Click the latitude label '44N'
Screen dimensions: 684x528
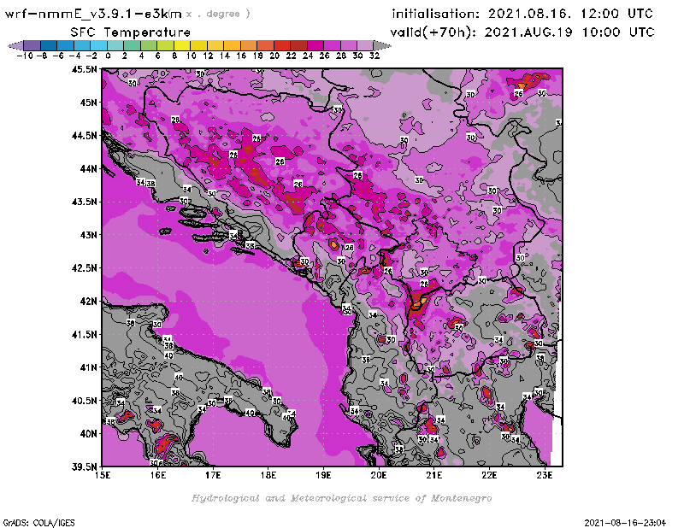point(88,168)
